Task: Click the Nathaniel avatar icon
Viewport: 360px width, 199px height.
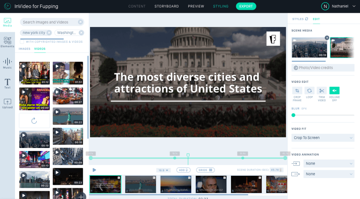Action: click(x=325, y=6)
